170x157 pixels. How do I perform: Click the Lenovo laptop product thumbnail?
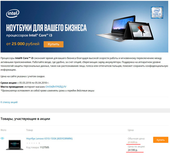15,145
